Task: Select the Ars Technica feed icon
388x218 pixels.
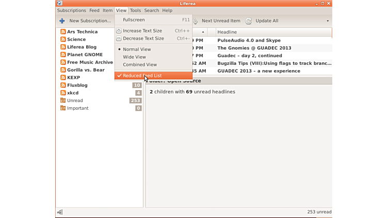Action: pos(63,32)
